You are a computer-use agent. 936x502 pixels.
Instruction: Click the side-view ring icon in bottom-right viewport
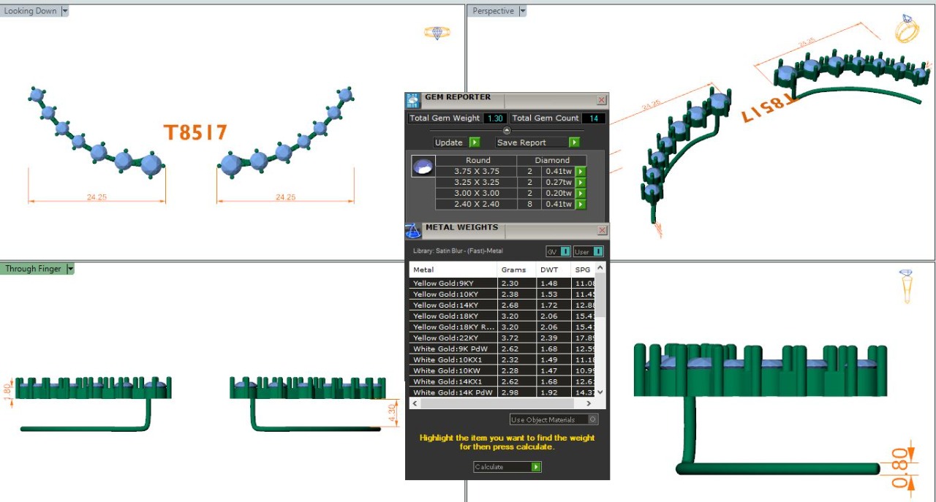(907, 286)
